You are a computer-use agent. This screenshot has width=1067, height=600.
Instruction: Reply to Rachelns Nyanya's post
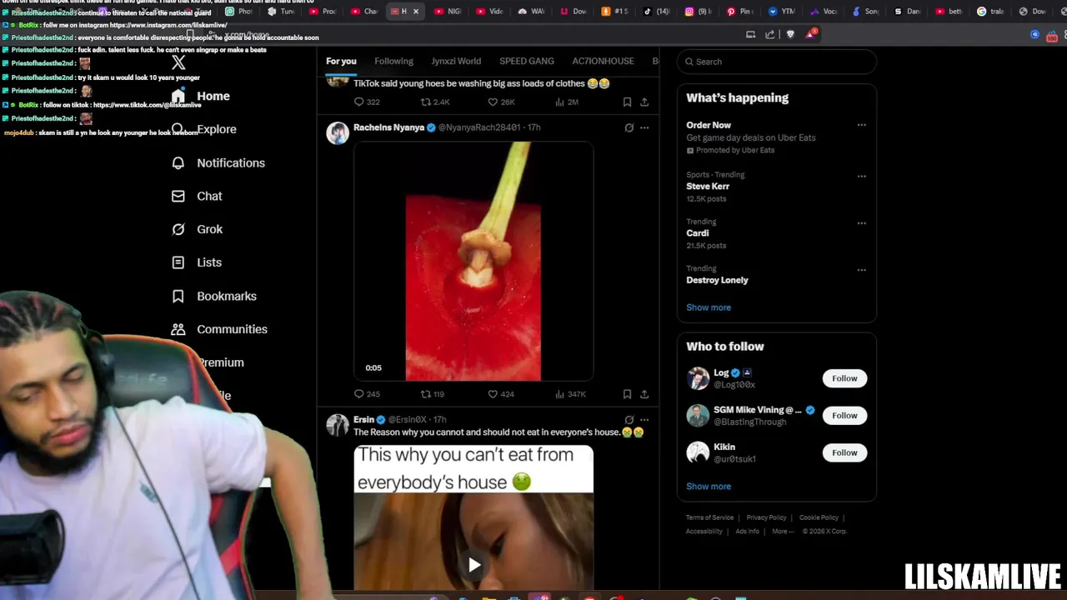click(x=367, y=394)
